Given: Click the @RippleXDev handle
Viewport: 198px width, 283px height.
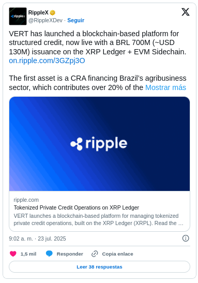Looking at the screenshot, I should (45, 20).
